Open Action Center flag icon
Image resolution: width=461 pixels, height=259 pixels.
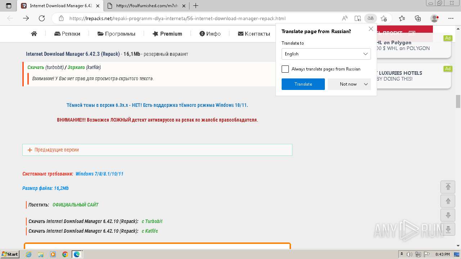tap(426, 254)
